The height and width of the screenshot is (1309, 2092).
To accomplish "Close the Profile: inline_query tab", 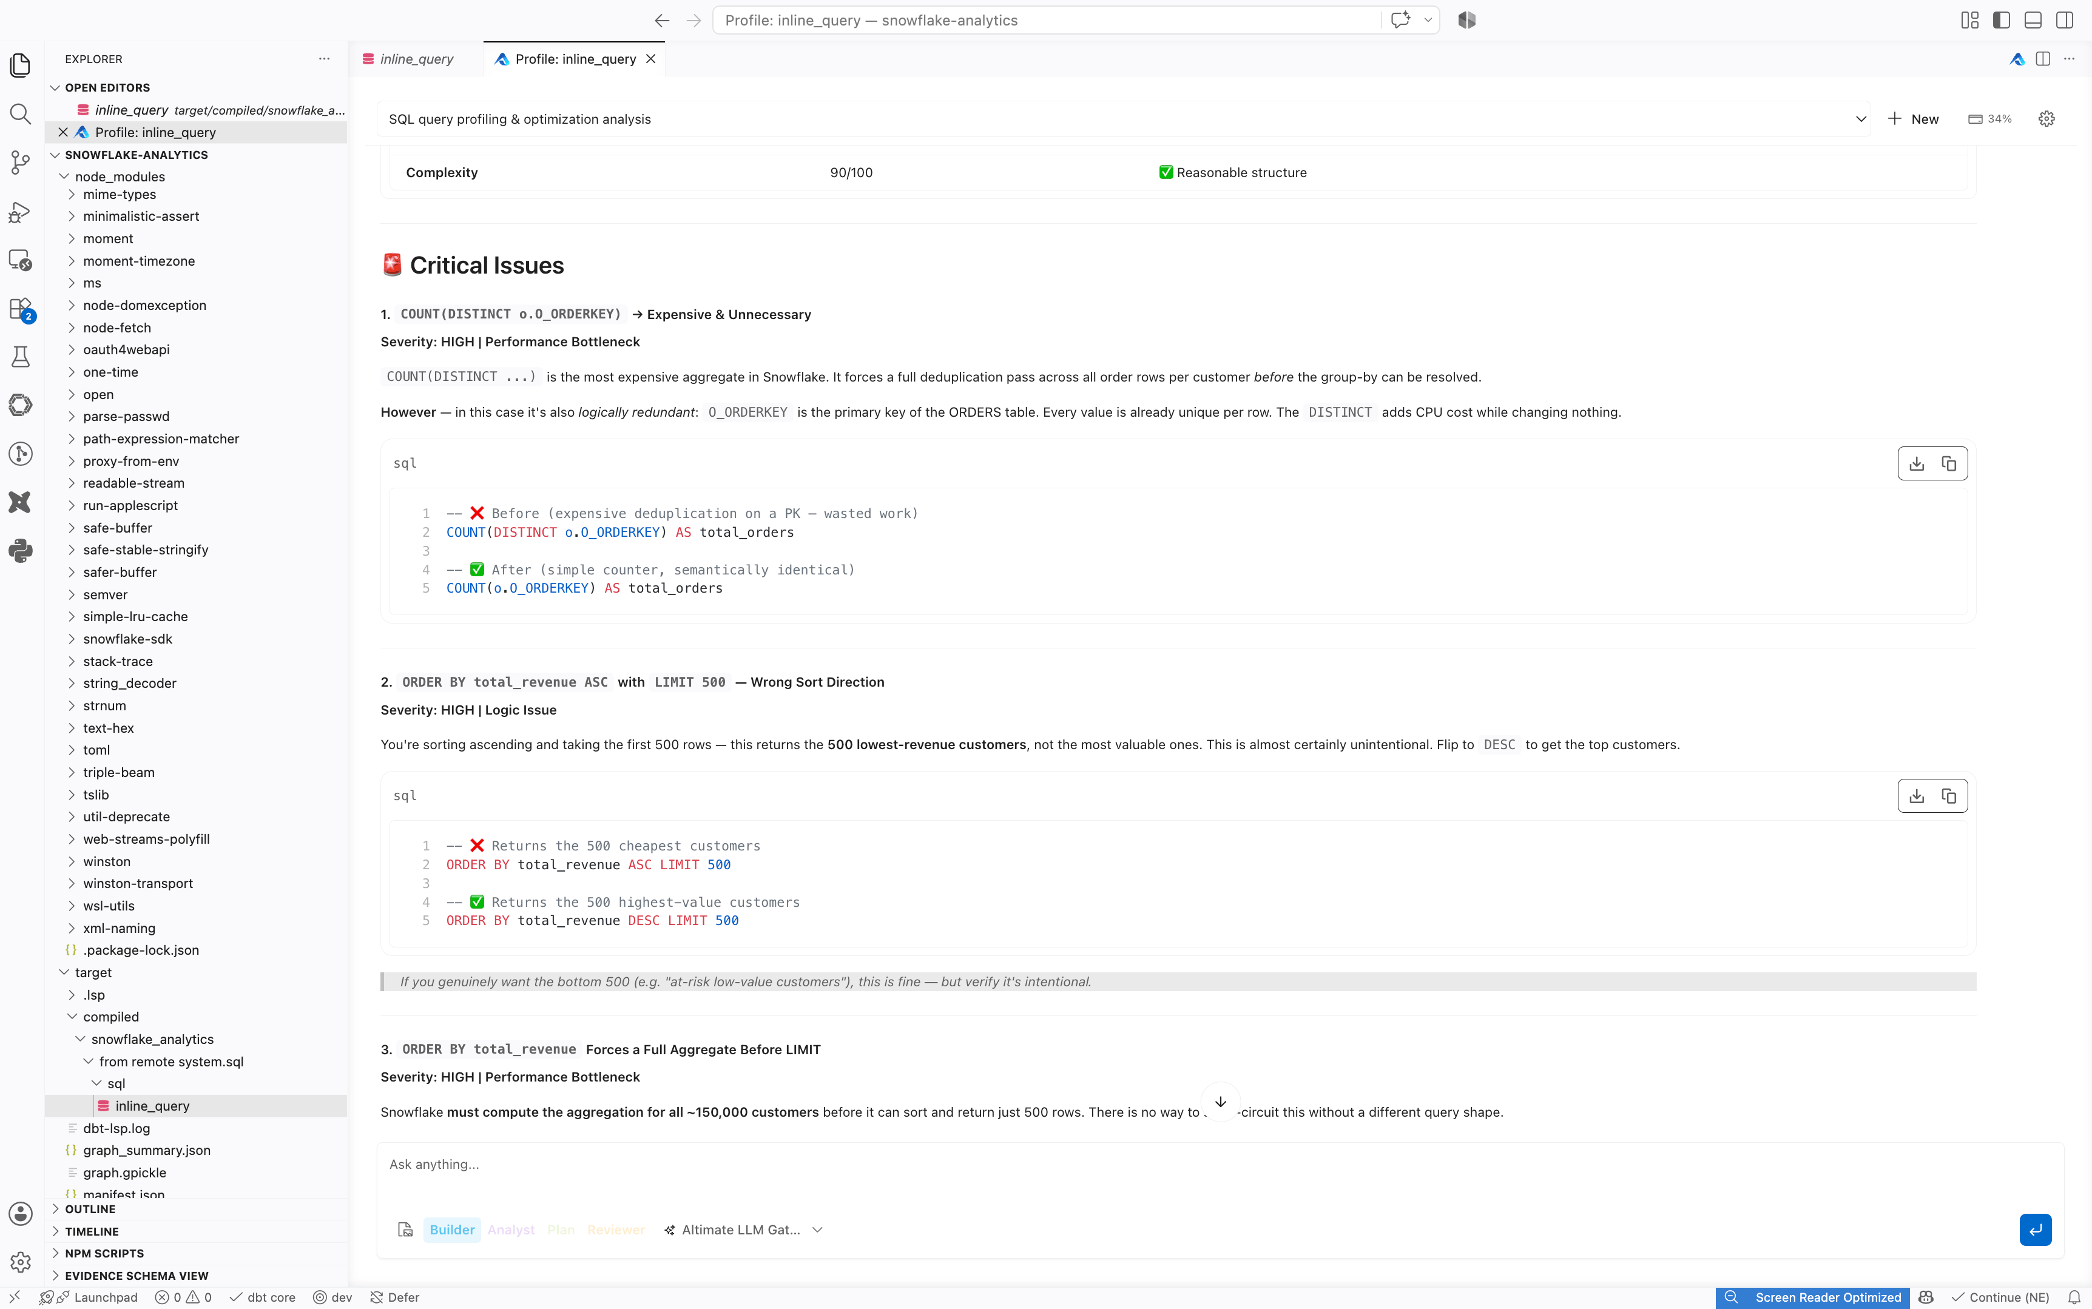I will tap(650, 59).
